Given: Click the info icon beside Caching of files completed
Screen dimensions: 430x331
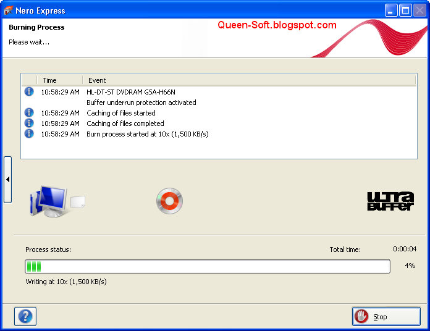Looking at the screenshot, I should click(x=29, y=123).
